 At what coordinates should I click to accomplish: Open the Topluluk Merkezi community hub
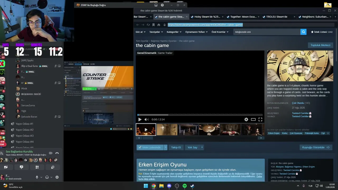coord(320,45)
